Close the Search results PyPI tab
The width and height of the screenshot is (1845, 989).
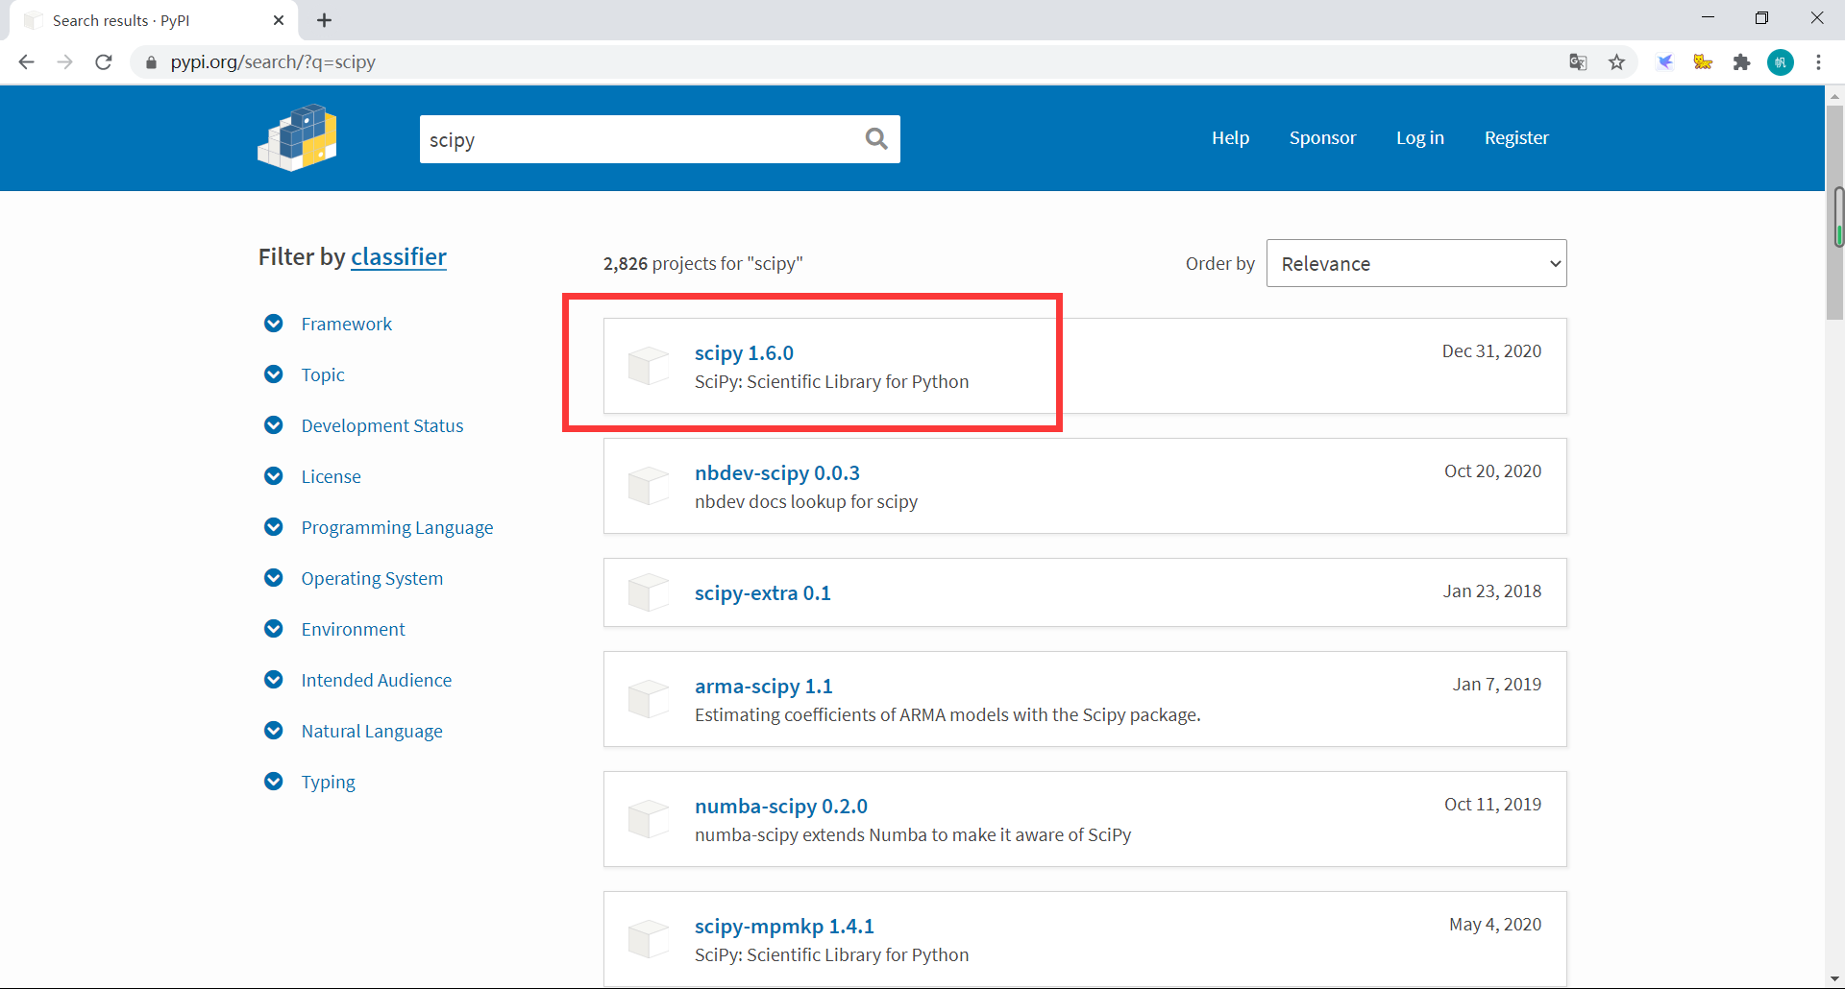tap(279, 20)
